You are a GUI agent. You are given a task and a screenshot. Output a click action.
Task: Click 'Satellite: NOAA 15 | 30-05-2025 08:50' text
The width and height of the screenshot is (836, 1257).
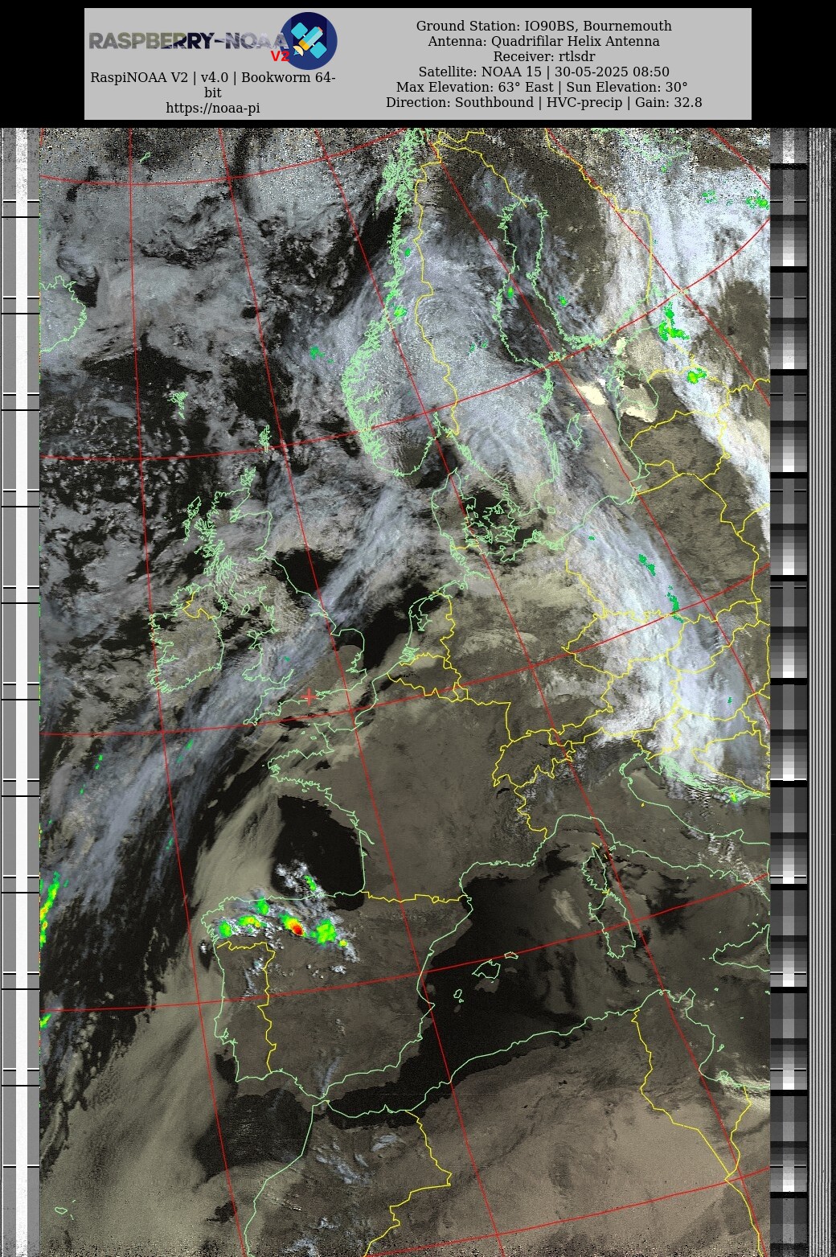point(544,72)
